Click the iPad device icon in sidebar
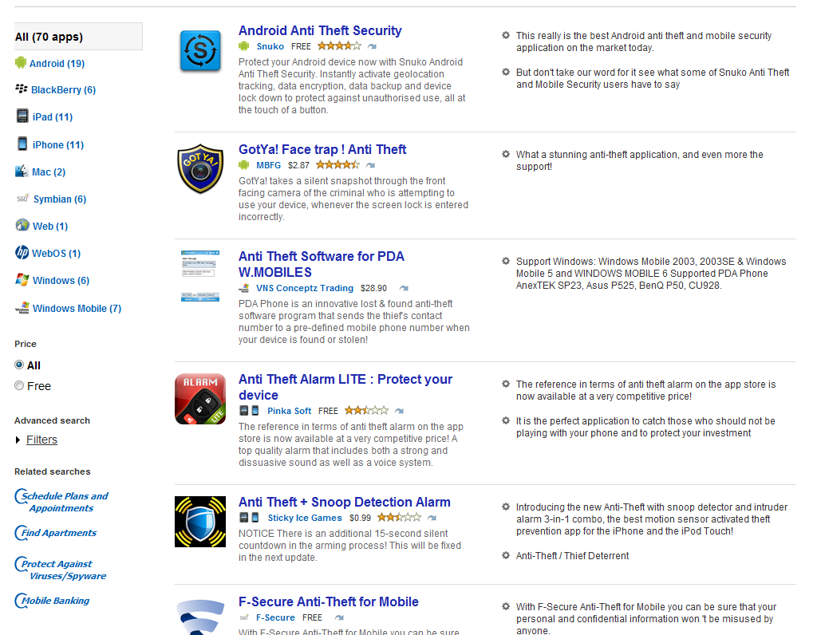This screenshot has width=813, height=635. [22, 116]
